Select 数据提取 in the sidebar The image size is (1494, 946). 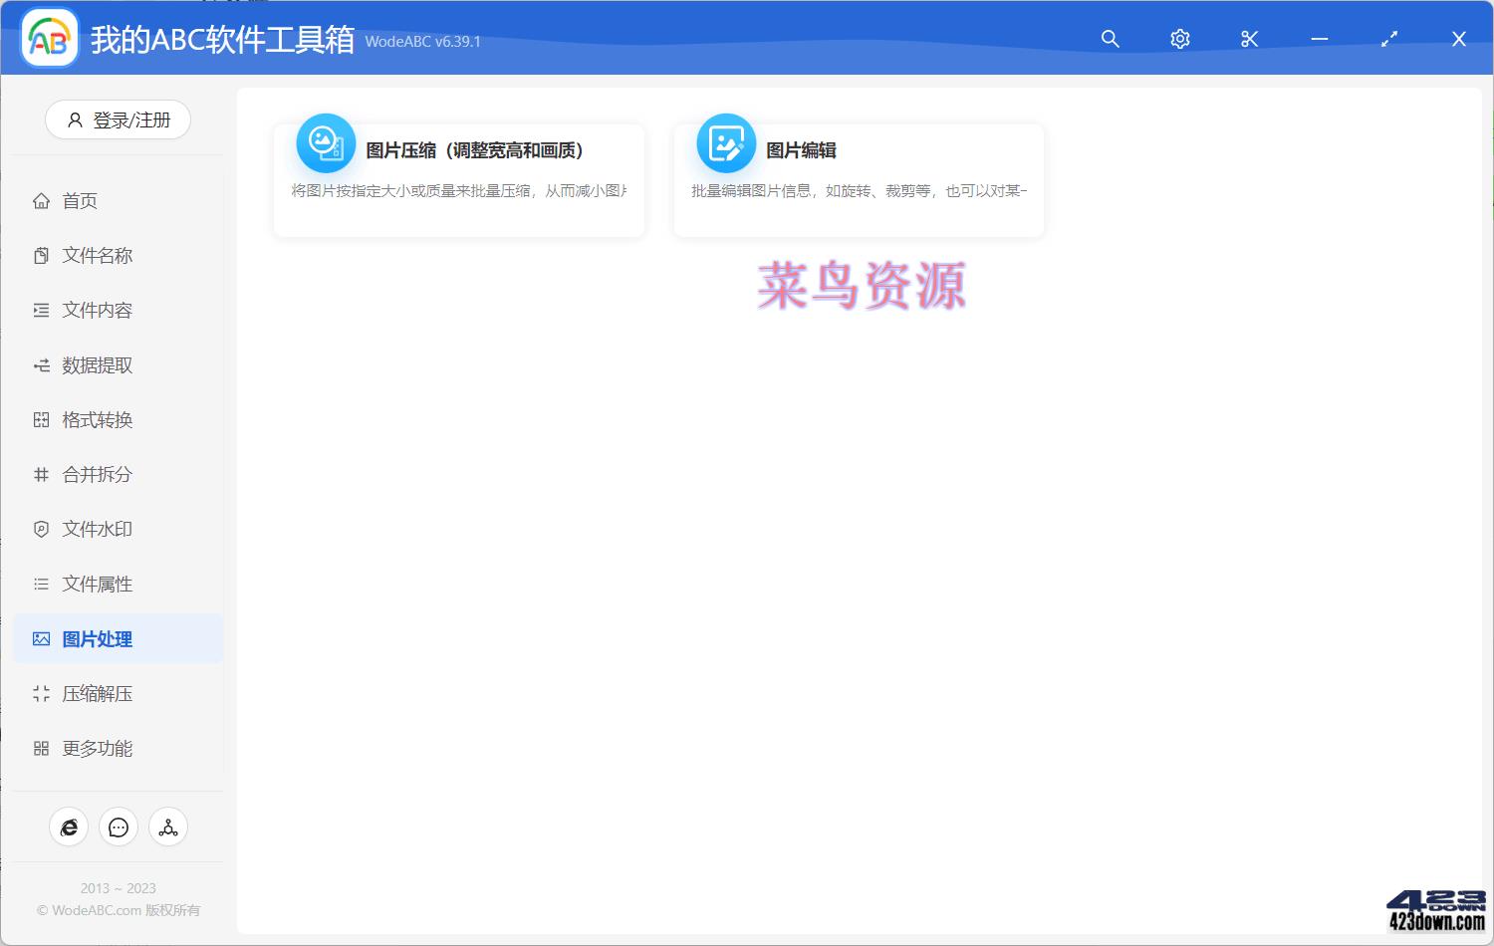pyautogui.click(x=97, y=364)
